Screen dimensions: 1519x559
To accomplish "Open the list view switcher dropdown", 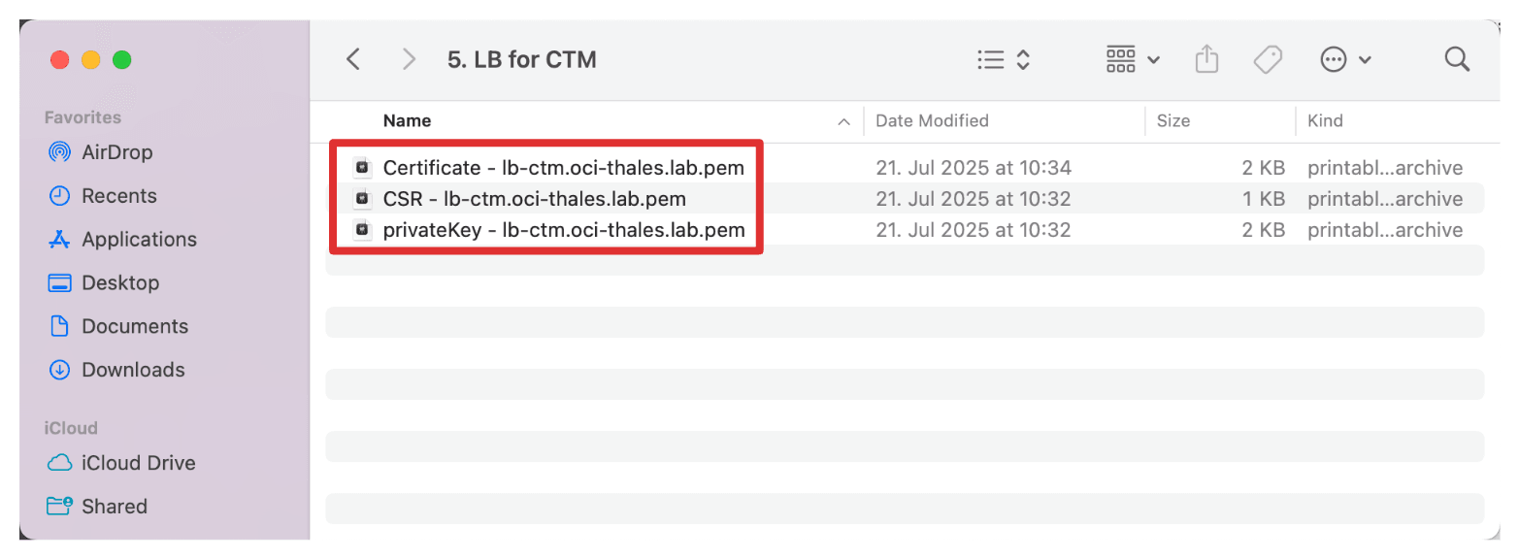I will click(1003, 60).
